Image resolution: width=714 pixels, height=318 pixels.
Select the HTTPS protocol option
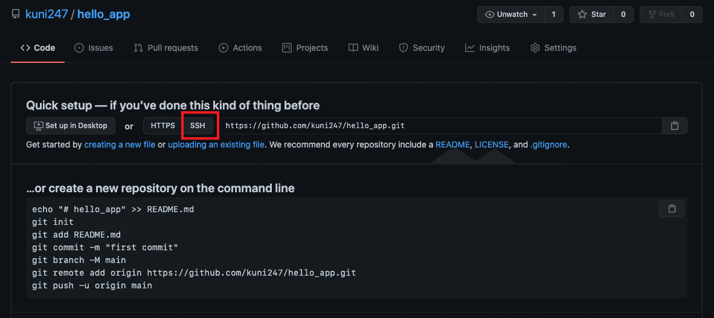click(x=162, y=126)
